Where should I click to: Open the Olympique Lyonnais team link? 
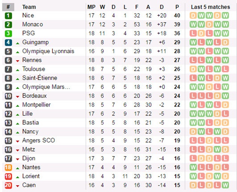click(48, 51)
